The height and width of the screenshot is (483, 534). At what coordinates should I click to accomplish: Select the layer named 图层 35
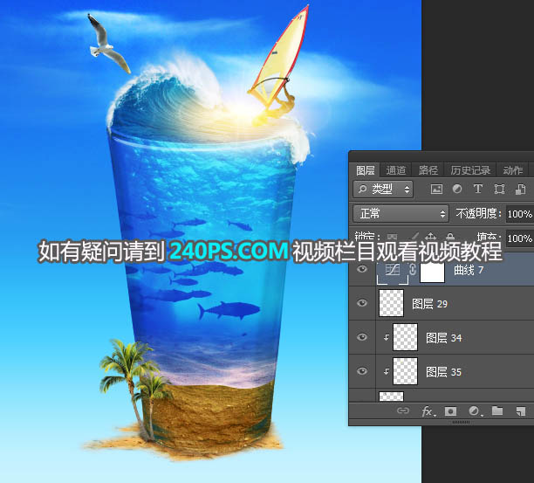[x=443, y=372]
